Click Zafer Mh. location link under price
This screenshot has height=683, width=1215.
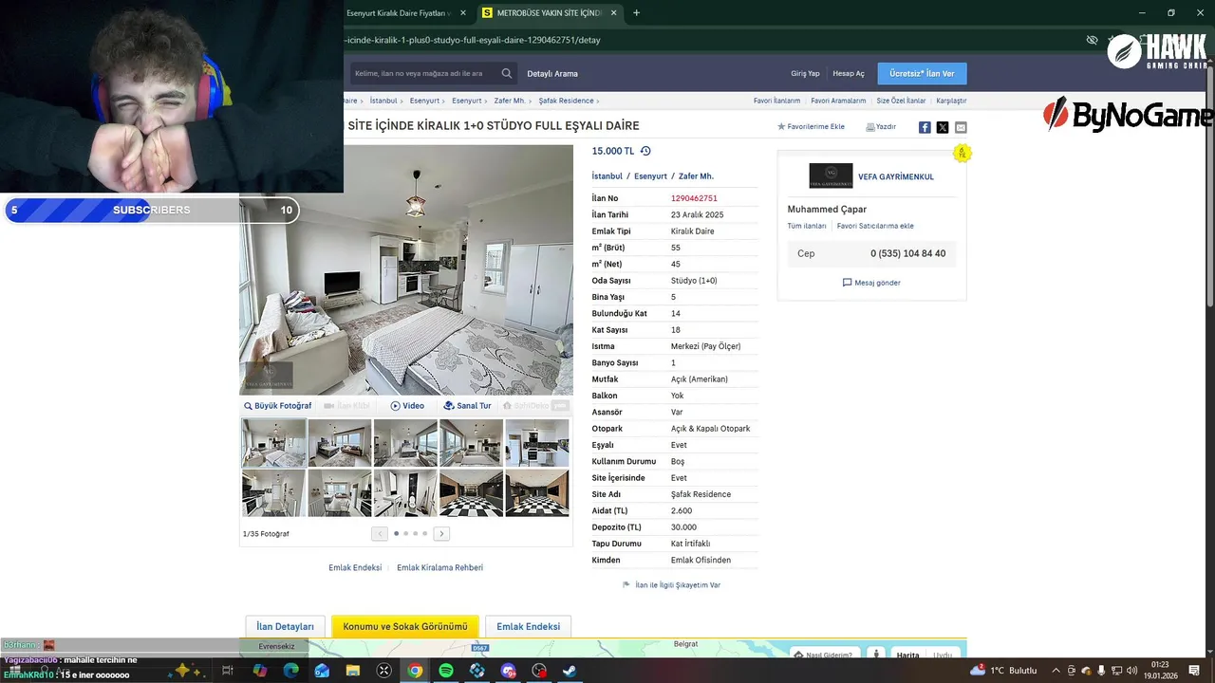click(696, 176)
